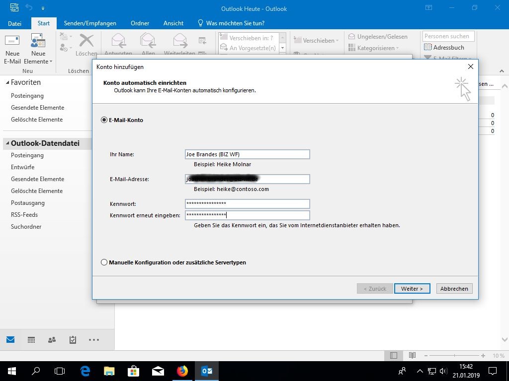Click the Weiterleiten envelope icon
Image resolution: width=509 pixels, height=381 pixels.
(x=180, y=41)
